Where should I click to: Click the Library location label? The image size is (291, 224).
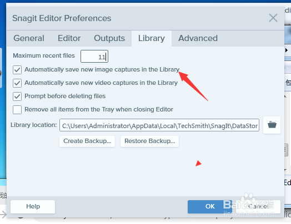[33, 125]
